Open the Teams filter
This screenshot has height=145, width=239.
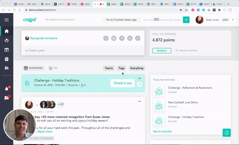click(x=109, y=68)
